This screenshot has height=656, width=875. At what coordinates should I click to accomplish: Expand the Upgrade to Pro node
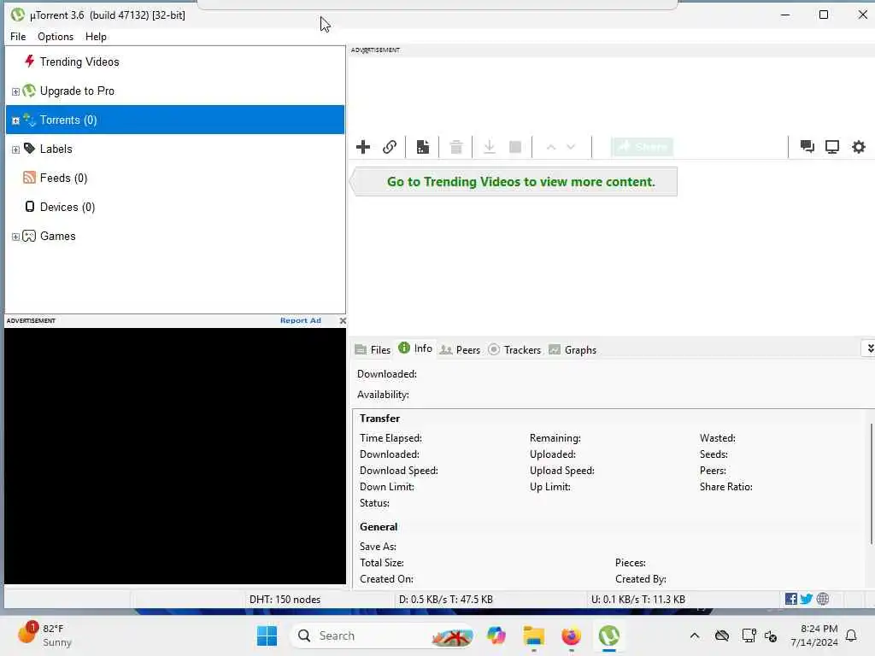point(15,91)
